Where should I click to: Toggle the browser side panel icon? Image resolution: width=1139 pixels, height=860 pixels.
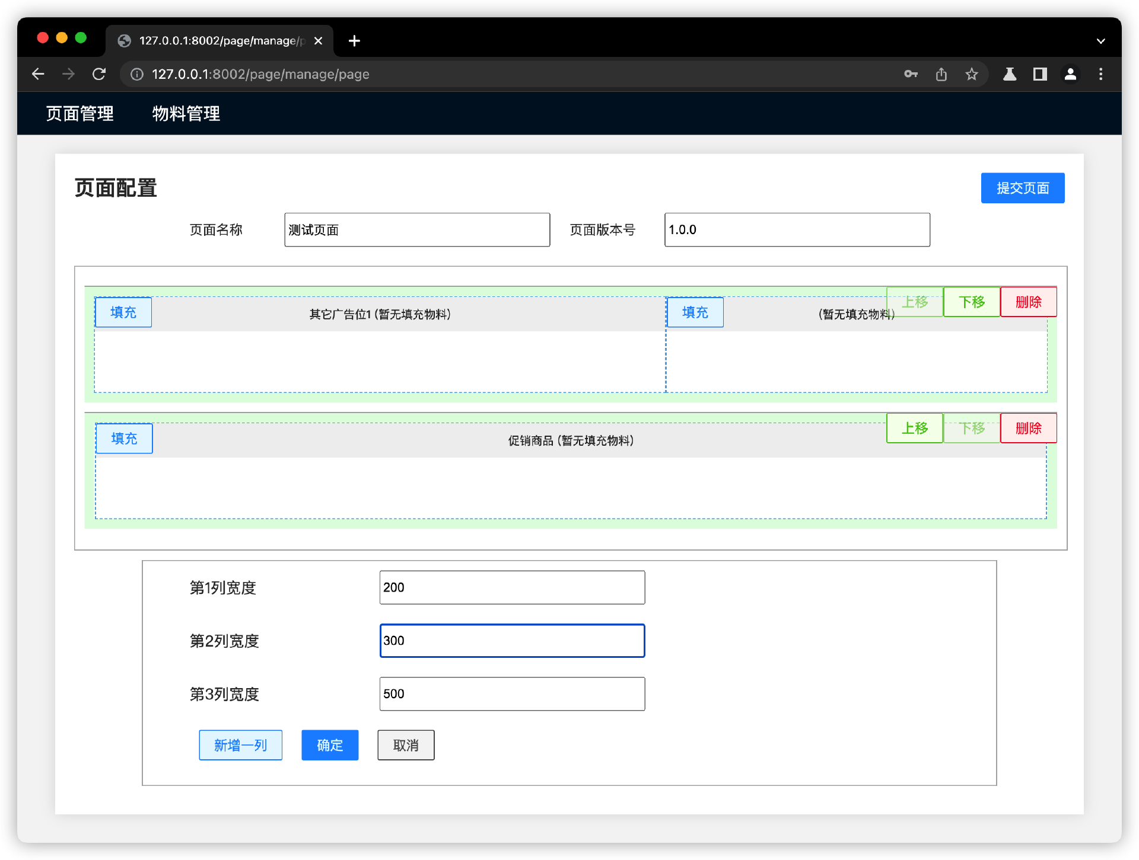[1040, 74]
